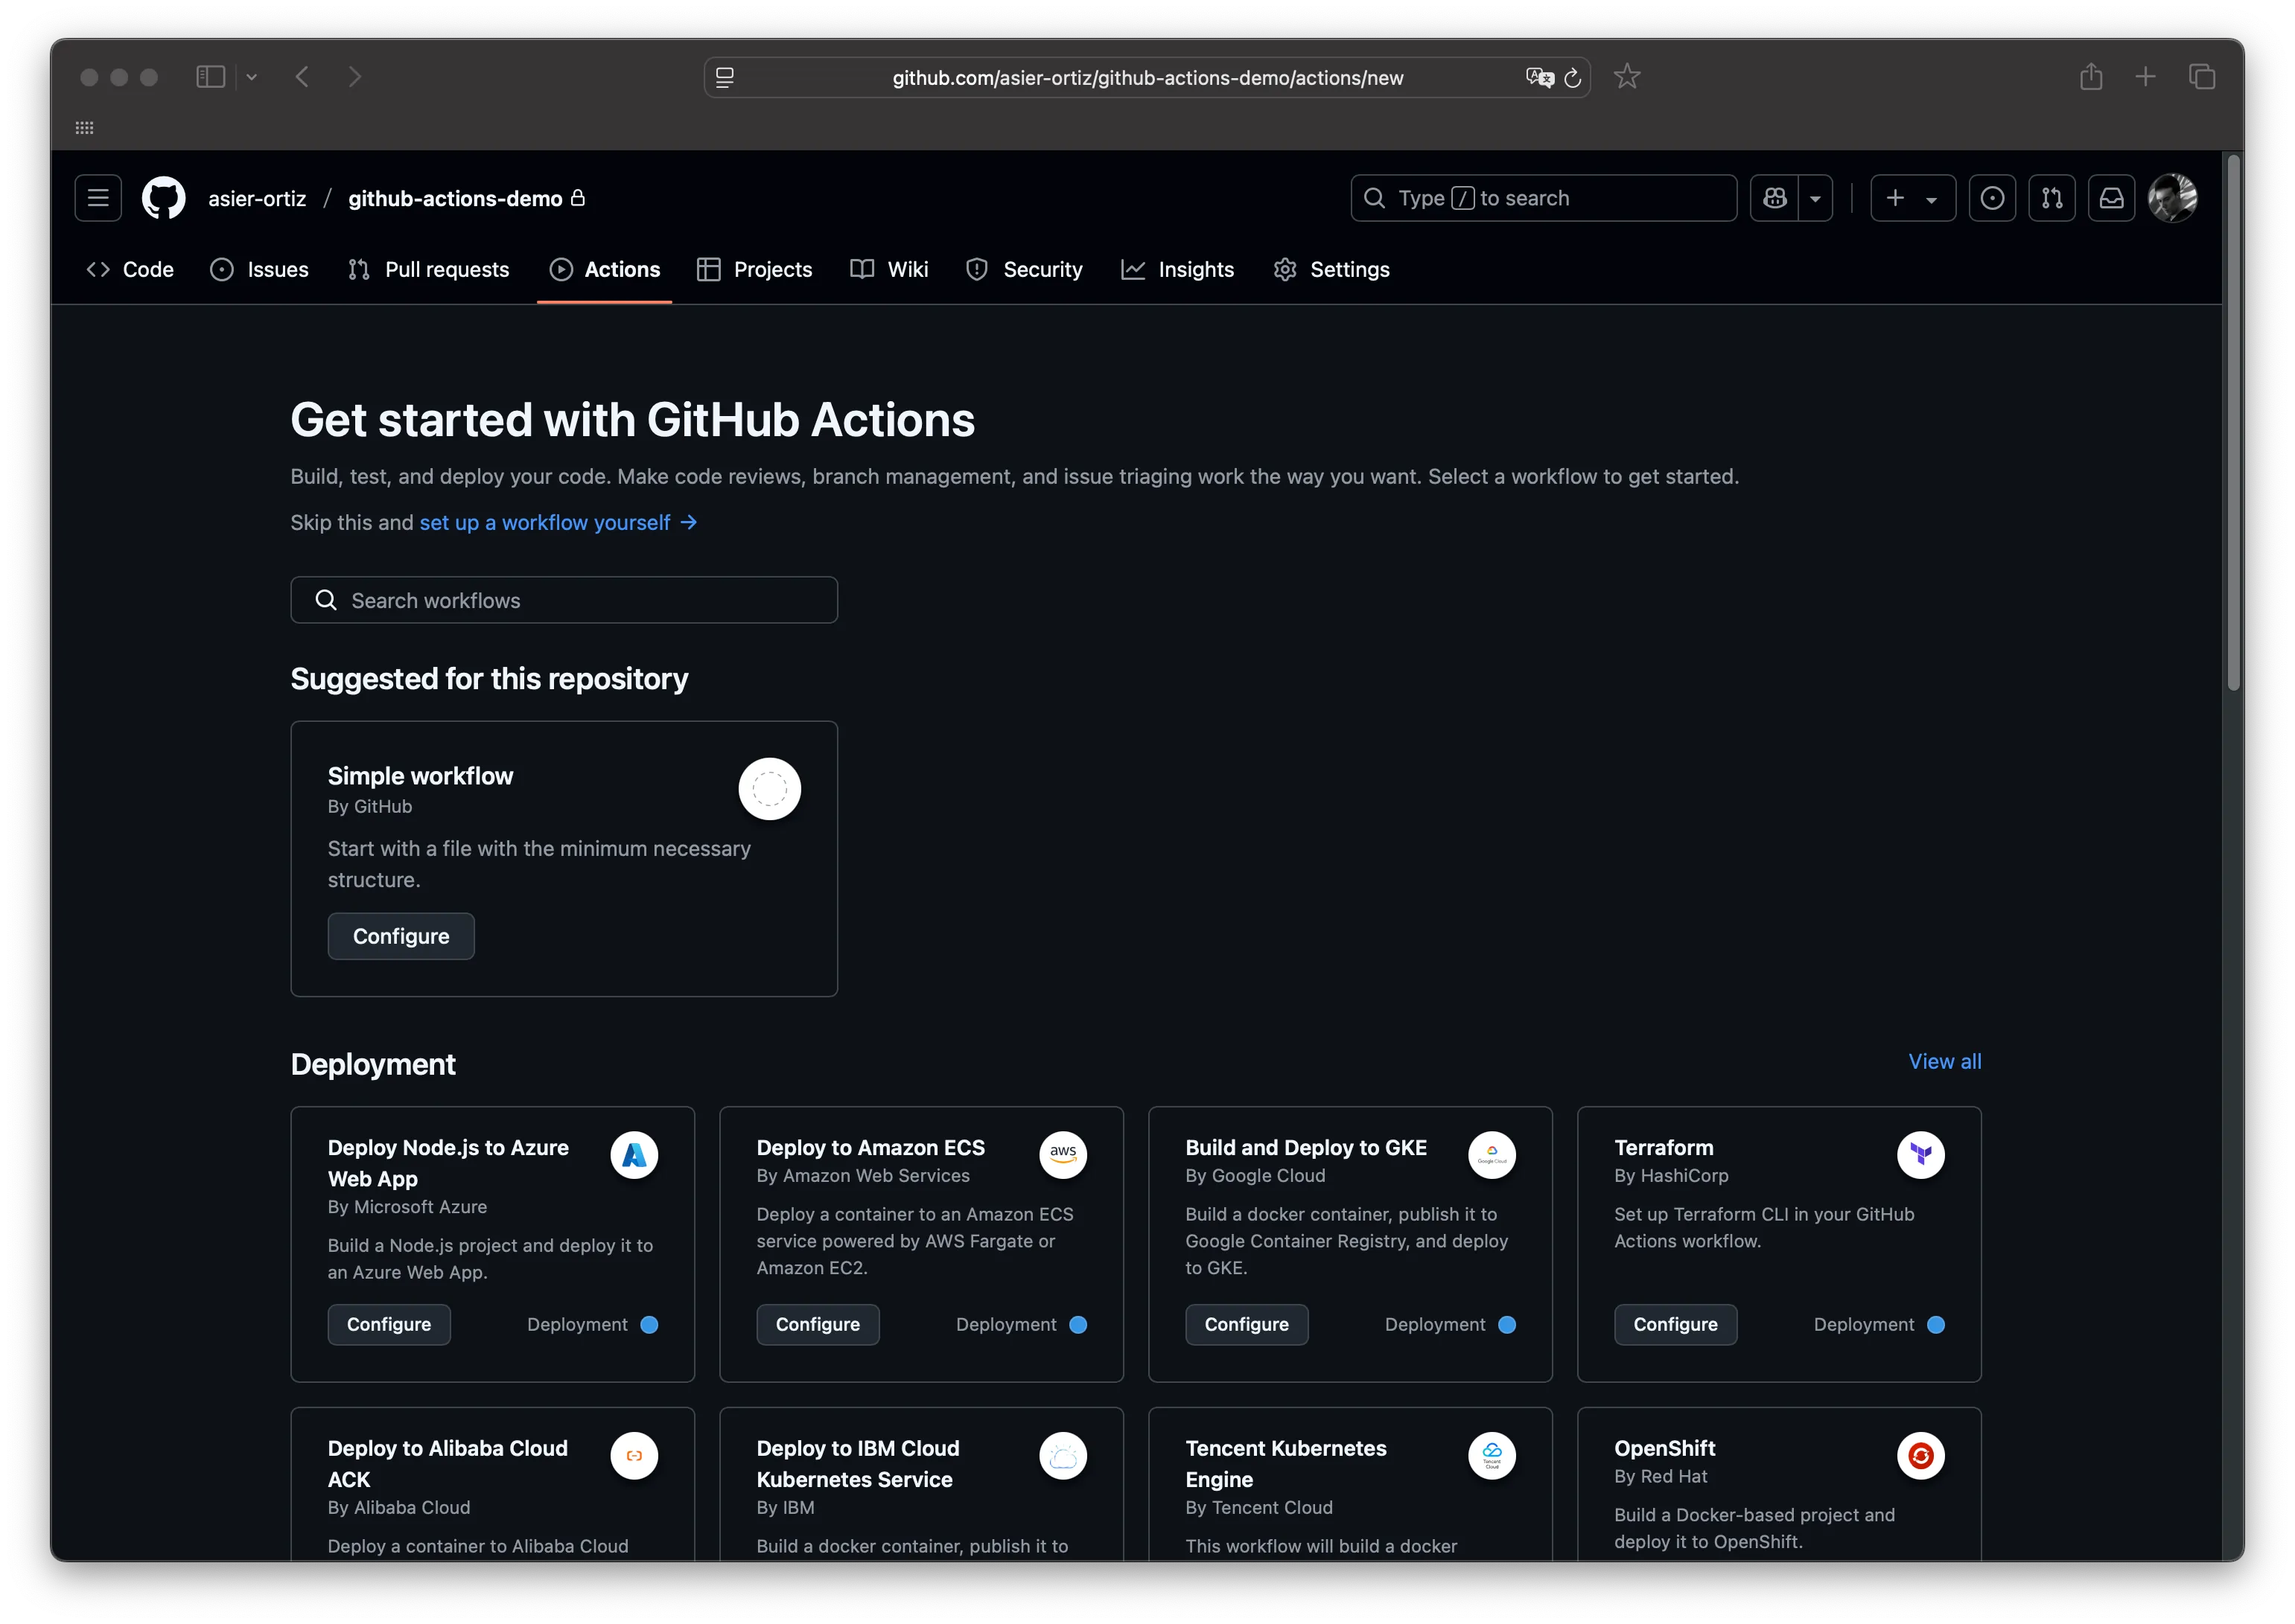
Task: Open the GitHub homepage via the Octocat logo
Action: pos(163,198)
